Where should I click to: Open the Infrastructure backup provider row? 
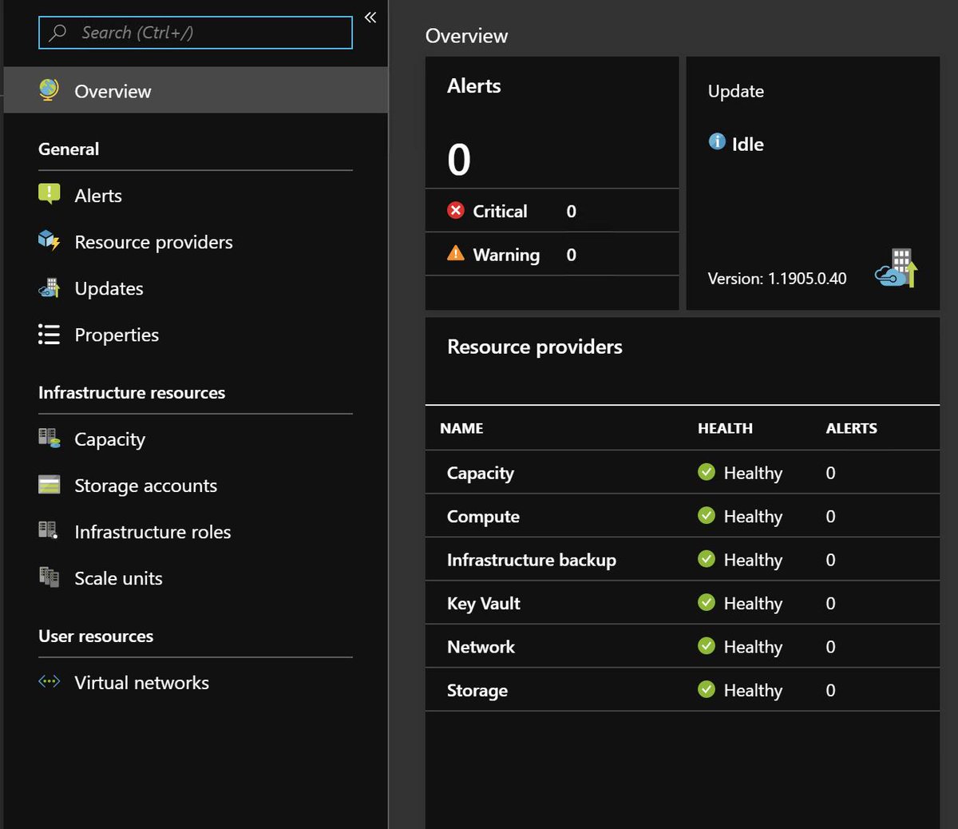click(683, 559)
